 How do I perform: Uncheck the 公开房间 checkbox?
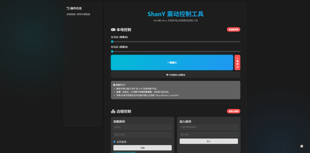(114, 142)
